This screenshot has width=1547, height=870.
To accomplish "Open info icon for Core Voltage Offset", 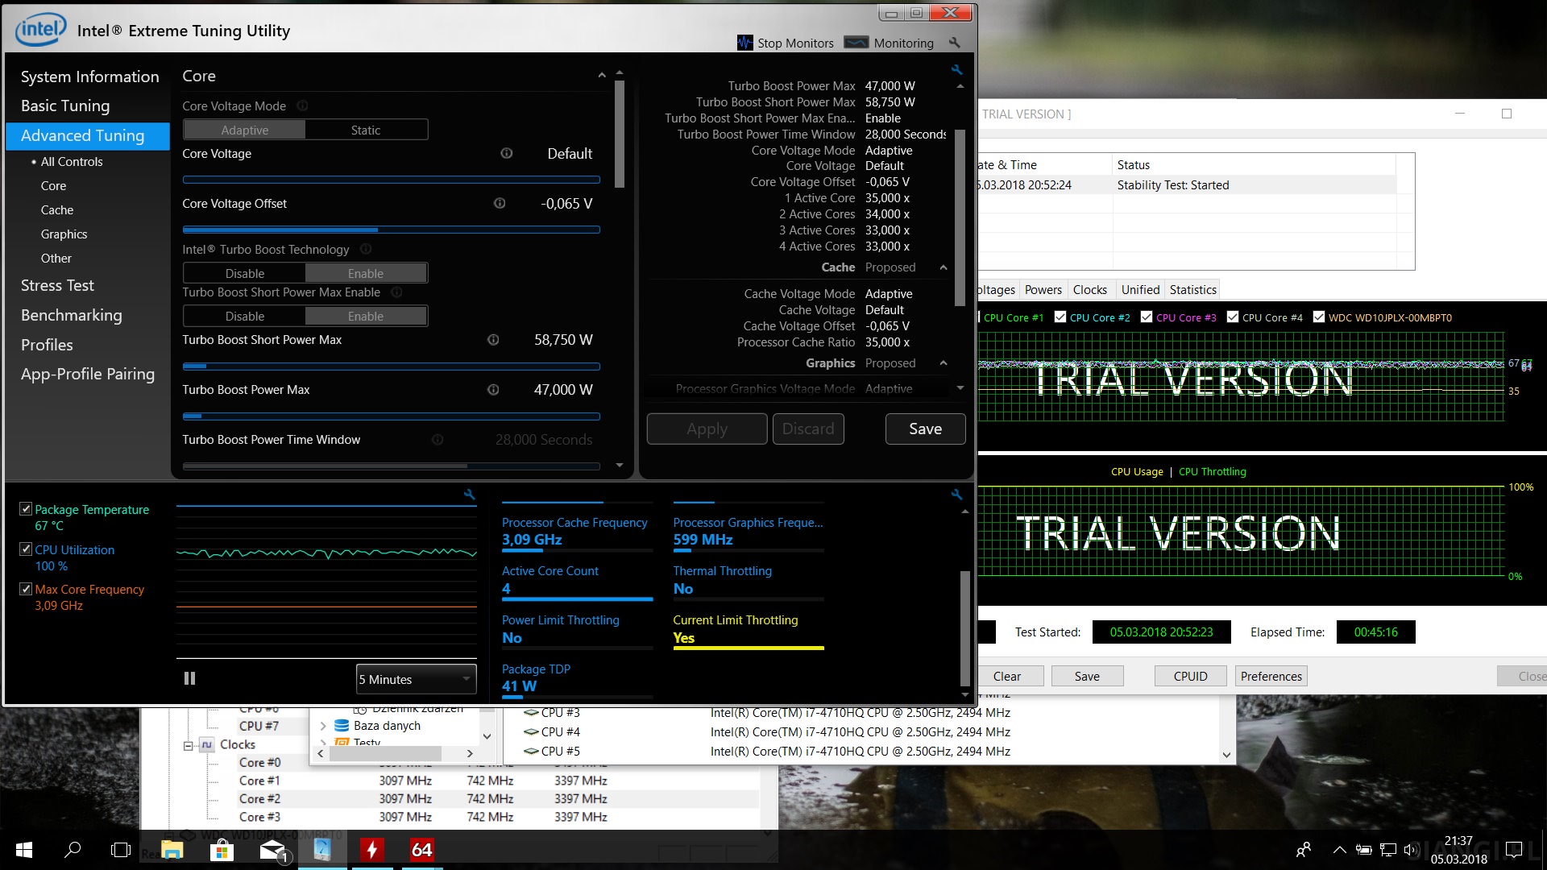I will click(x=500, y=203).
